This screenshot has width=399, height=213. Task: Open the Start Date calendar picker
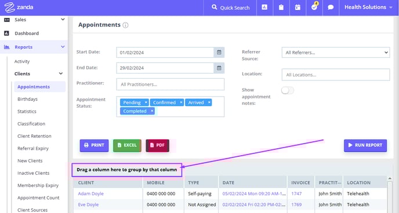(219, 53)
